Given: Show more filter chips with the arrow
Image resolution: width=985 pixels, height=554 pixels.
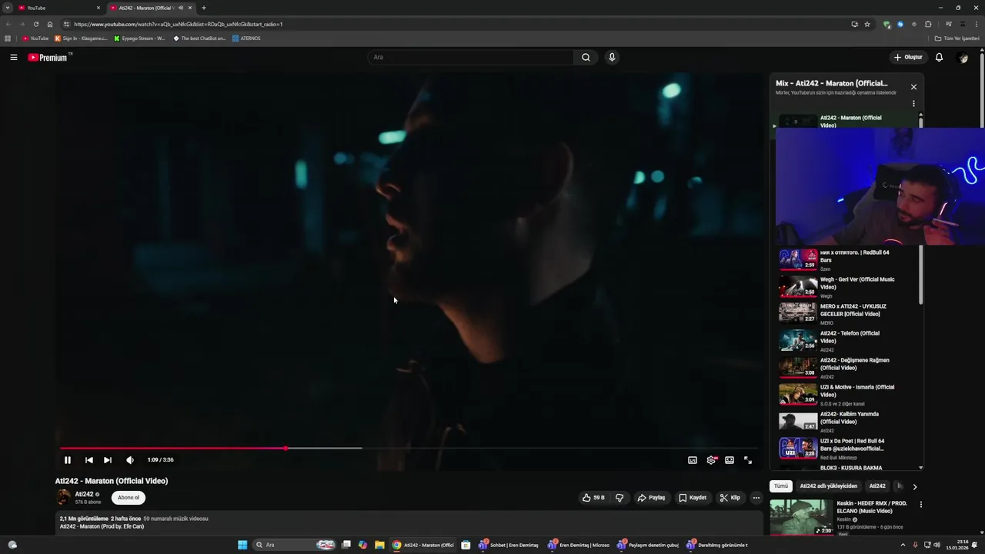Looking at the screenshot, I should click(x=914, y=486).
